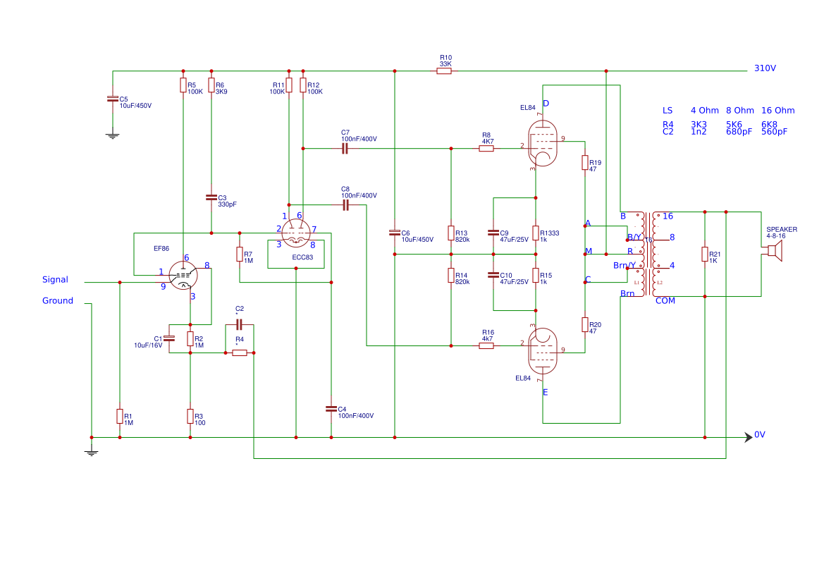The height and width of the screenshot is (583, 824).
Task: Select capacitor C8 symbol
Action: [x=345, y=205]
